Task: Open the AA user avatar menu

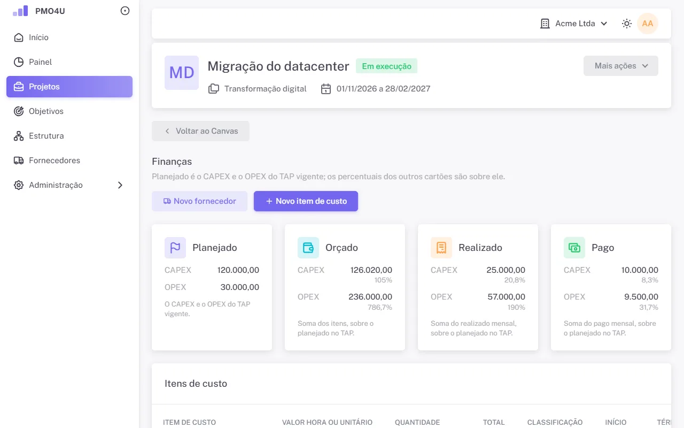Action: point(648,24)
